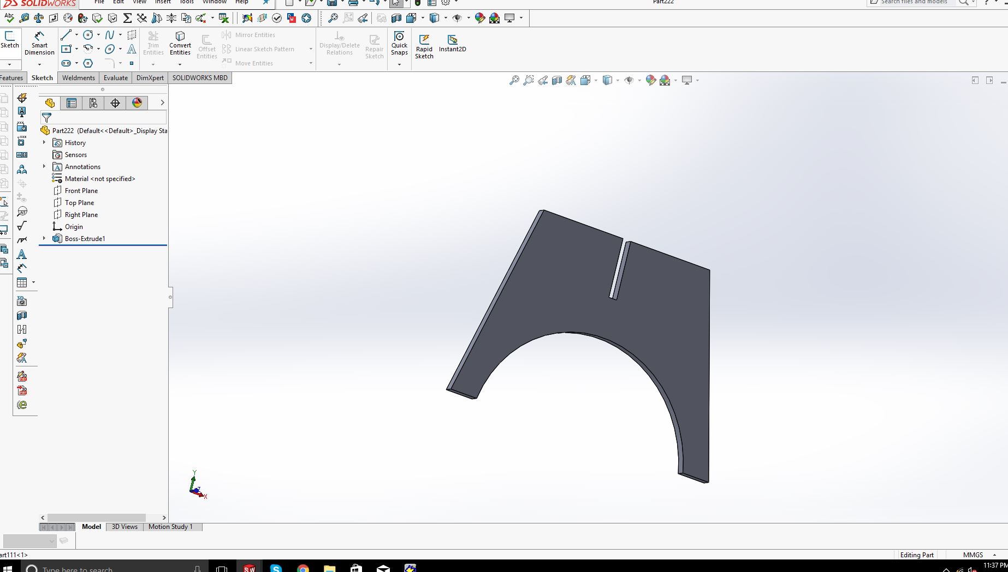Select Top Plane in feature tree

click(x=79, y=203)
